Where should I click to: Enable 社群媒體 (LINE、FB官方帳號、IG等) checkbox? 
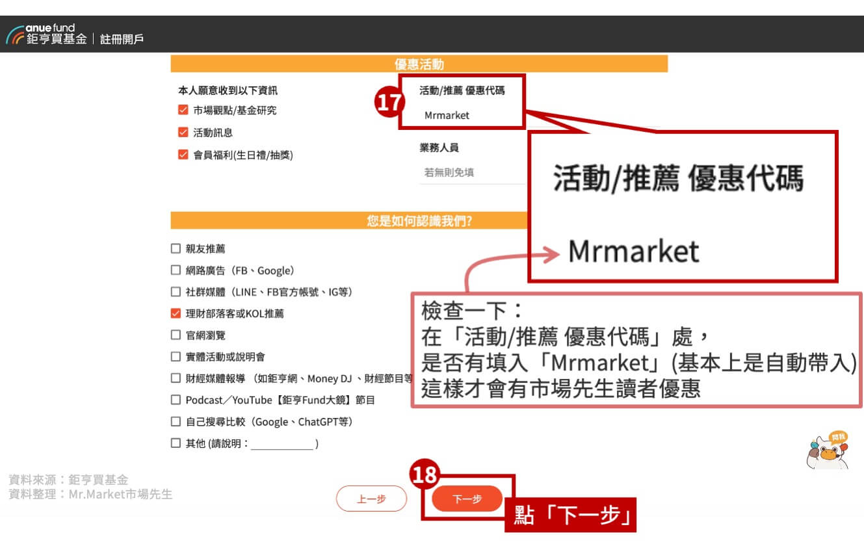tap(176, 292)
